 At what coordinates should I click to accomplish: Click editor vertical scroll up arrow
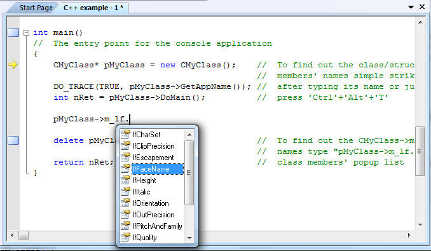420,22
